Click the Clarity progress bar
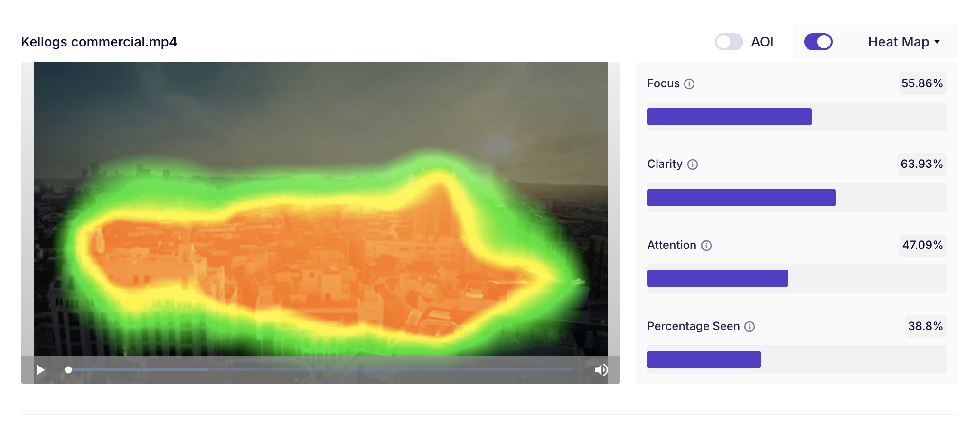This screenshot has height=422, width=976. (x=797, y=198)
